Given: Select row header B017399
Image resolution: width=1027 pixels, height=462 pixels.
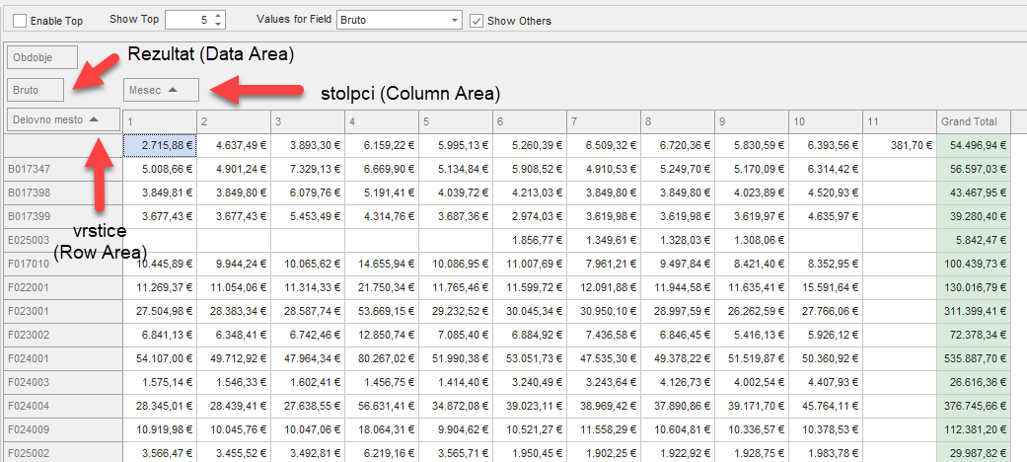Looking at the screenshot, I should coord(63,216).
